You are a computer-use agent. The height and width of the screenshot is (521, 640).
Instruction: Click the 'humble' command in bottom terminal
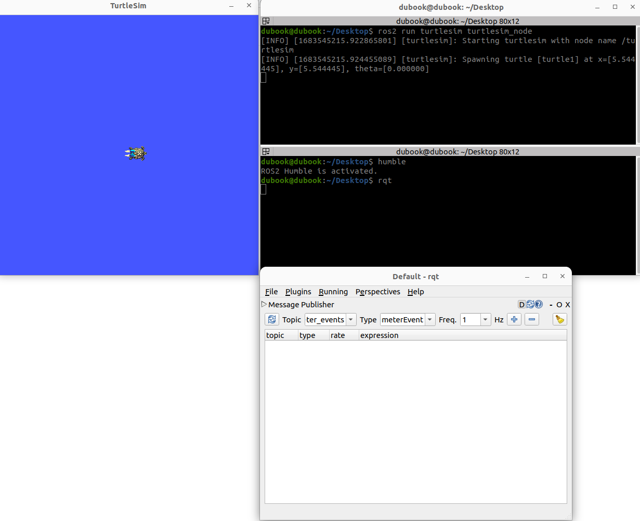point(392,162)
